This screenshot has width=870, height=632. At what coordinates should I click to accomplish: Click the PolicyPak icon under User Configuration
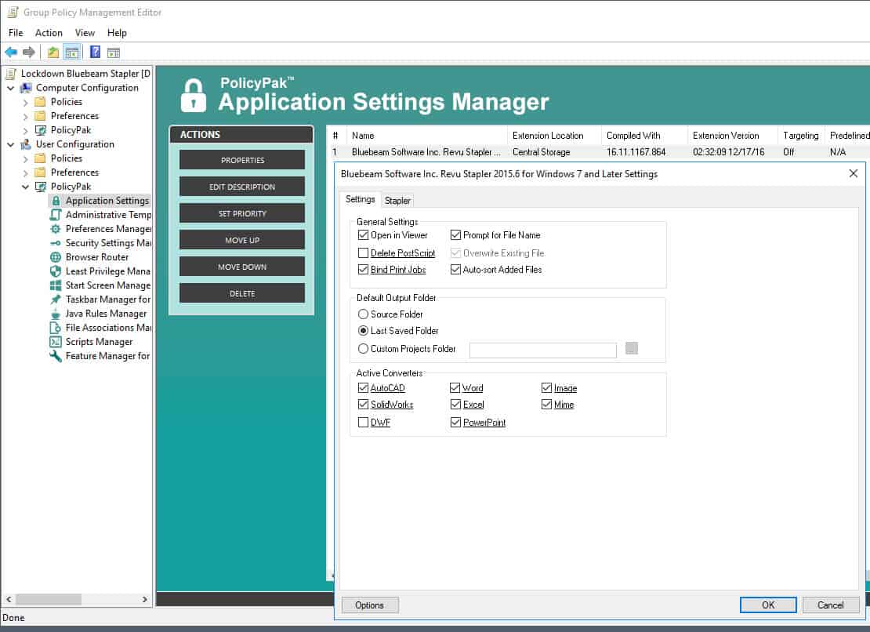pyautogui.click(x=41, y=187)
